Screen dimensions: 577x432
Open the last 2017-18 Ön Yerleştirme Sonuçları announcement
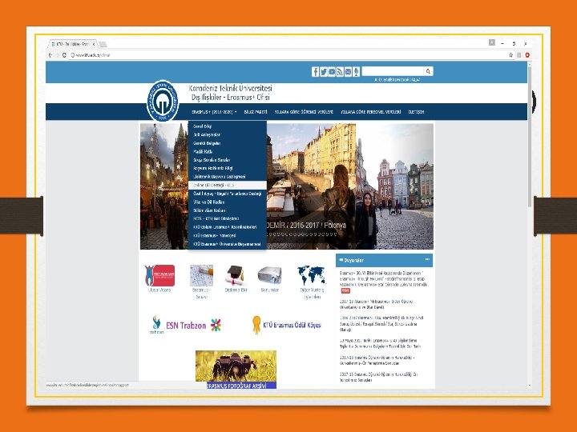coord(378,378)
